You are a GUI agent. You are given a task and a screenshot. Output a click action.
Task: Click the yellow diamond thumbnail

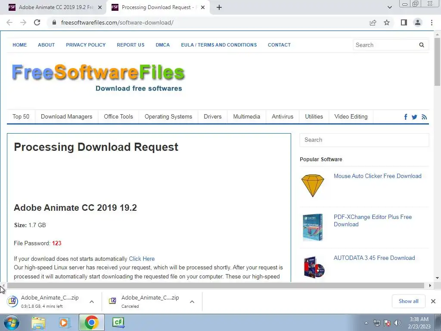click(313, 185)
